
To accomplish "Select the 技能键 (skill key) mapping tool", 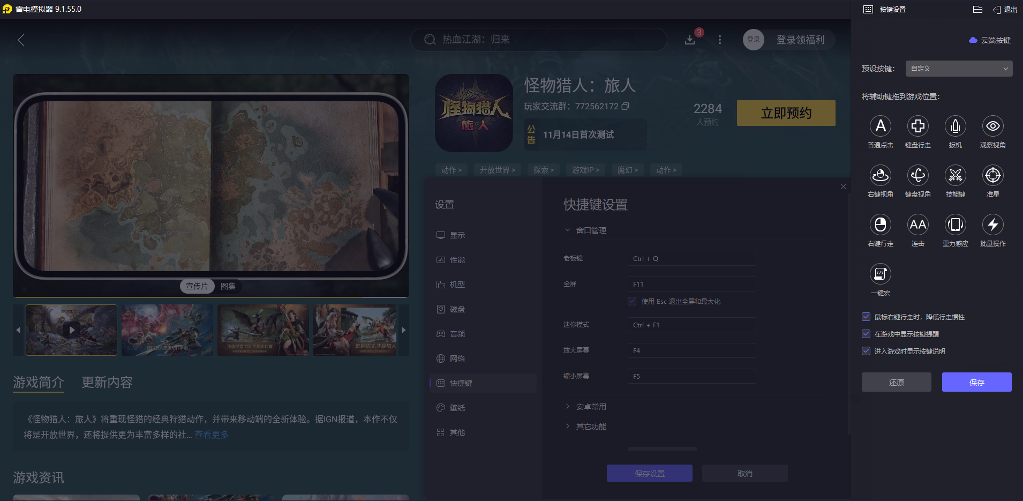I will coord(955,176).
